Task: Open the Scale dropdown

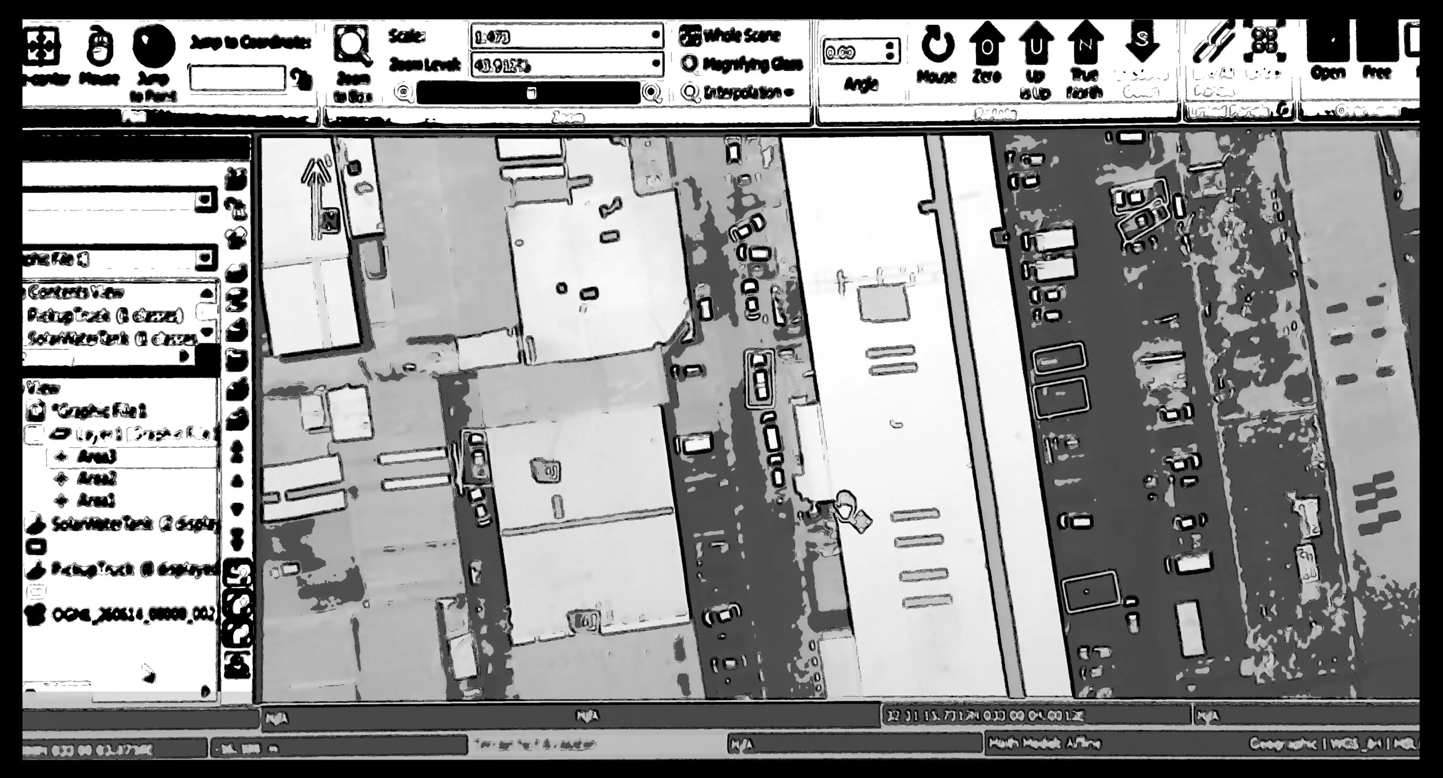Action: click(x=655, y=36)
